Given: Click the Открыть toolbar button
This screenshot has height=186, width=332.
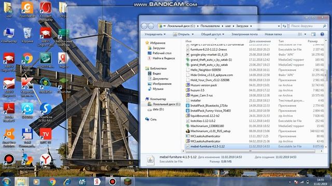Looking at the screenshot, I should 181,34.
